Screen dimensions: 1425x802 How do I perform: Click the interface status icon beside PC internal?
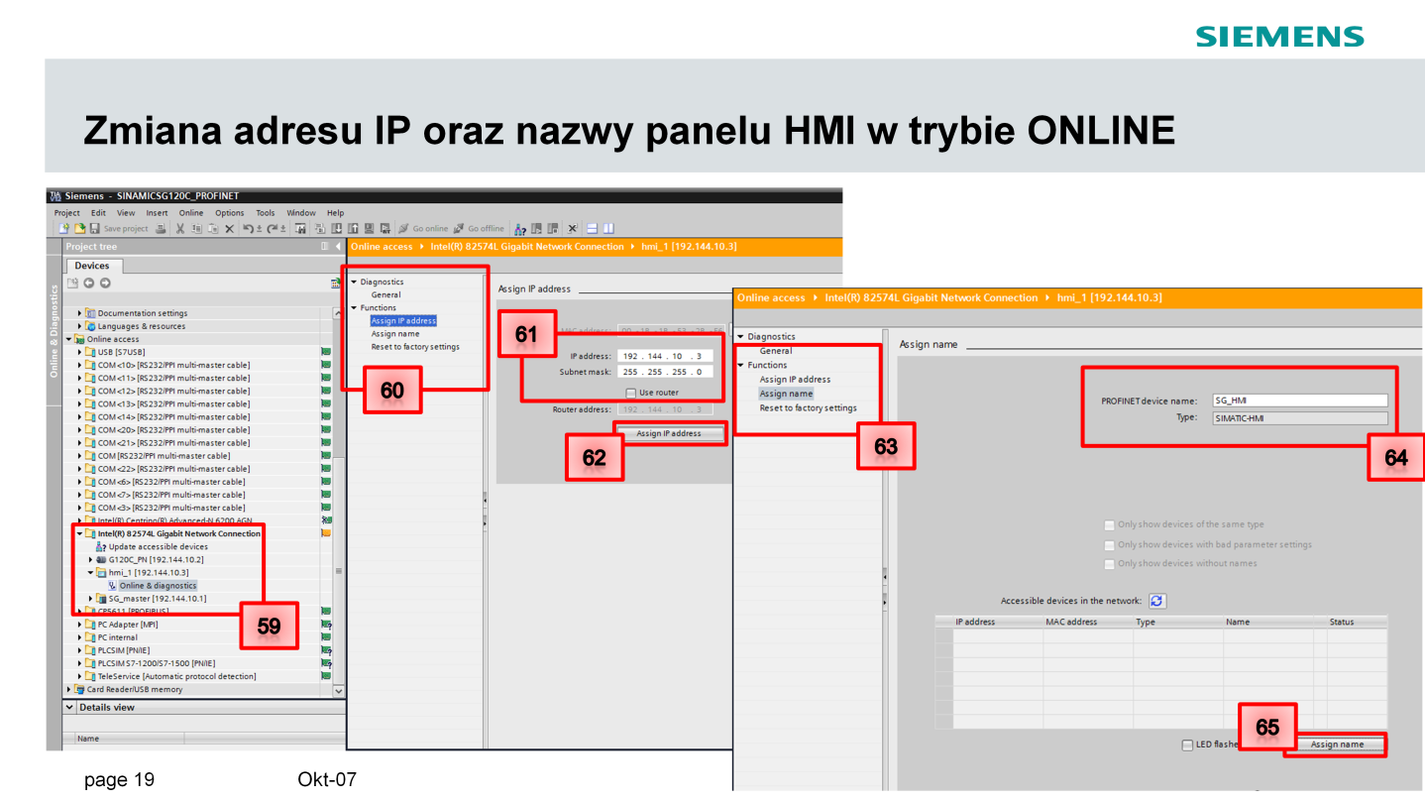(x=326, y=637)
